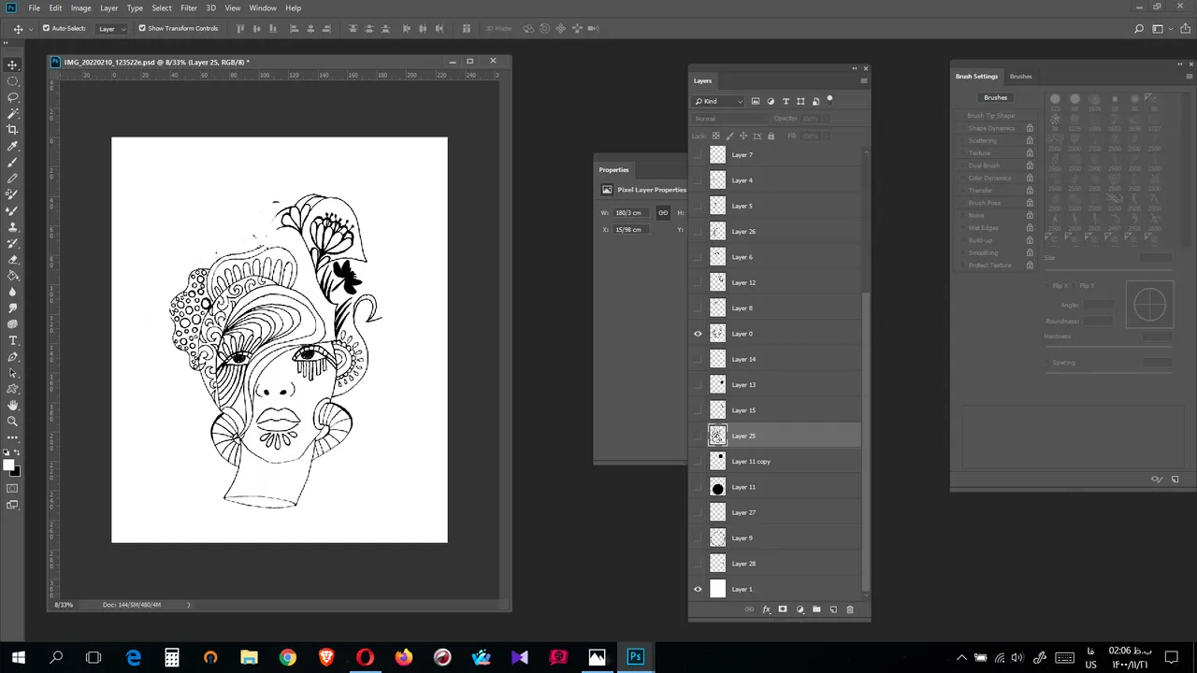Image resolution: width=1197 pixels, height=673 pixels.
Task: Toggle the Auto-Select checkbox
Action: pos(46,28)
